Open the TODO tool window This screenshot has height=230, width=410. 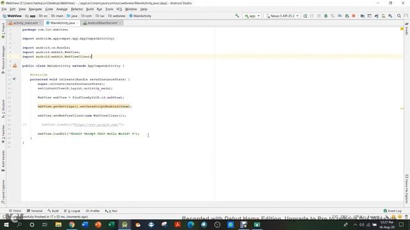tap(15, 211)
